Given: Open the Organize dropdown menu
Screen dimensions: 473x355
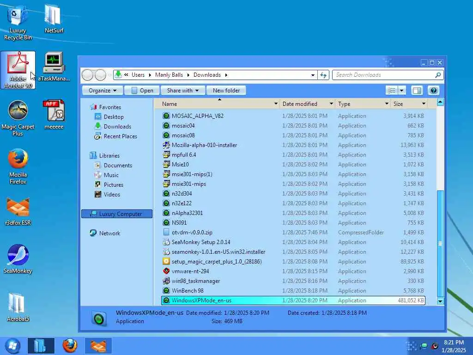Looking at the screenshot, I should [103, 90].
